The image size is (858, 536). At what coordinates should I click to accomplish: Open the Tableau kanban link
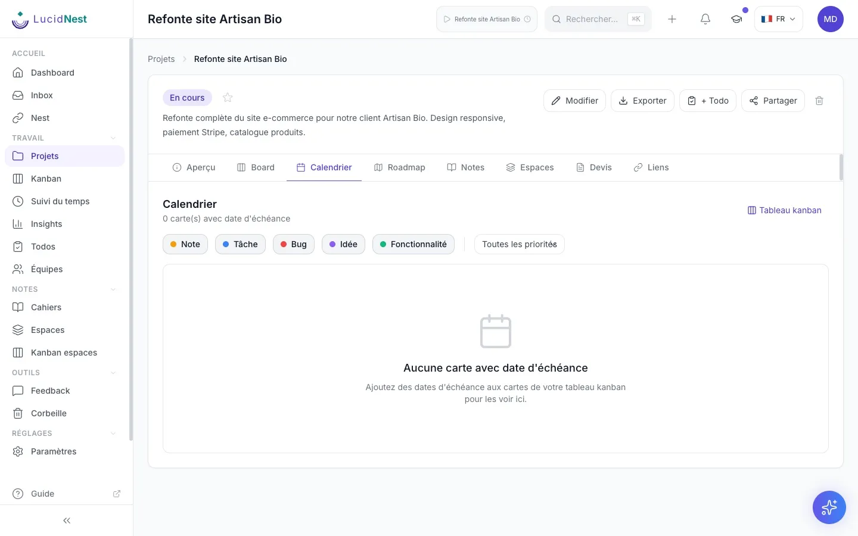[784, 210]
